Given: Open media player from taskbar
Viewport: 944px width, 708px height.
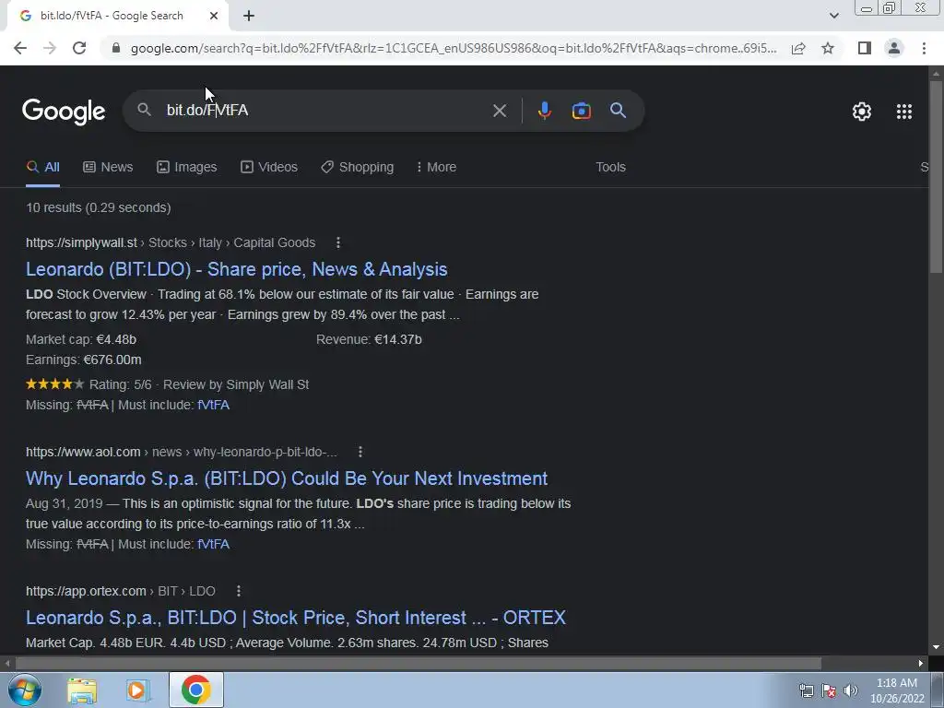Looking at the screenshot, I should click(138, 690).
